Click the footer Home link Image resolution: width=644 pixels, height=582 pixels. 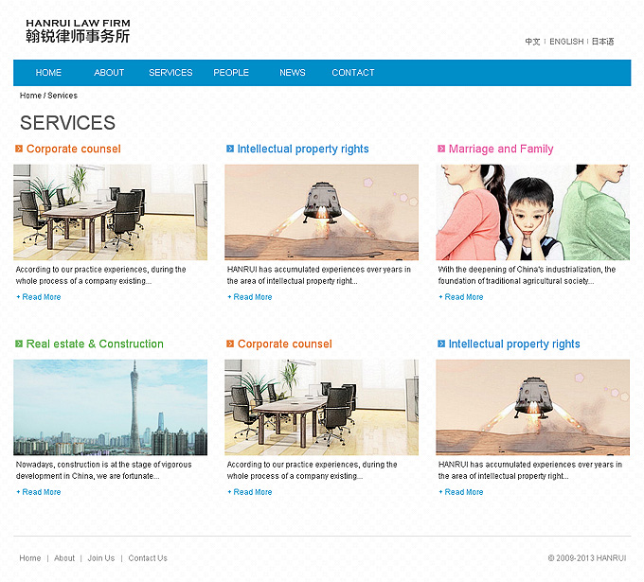point(30,558)
